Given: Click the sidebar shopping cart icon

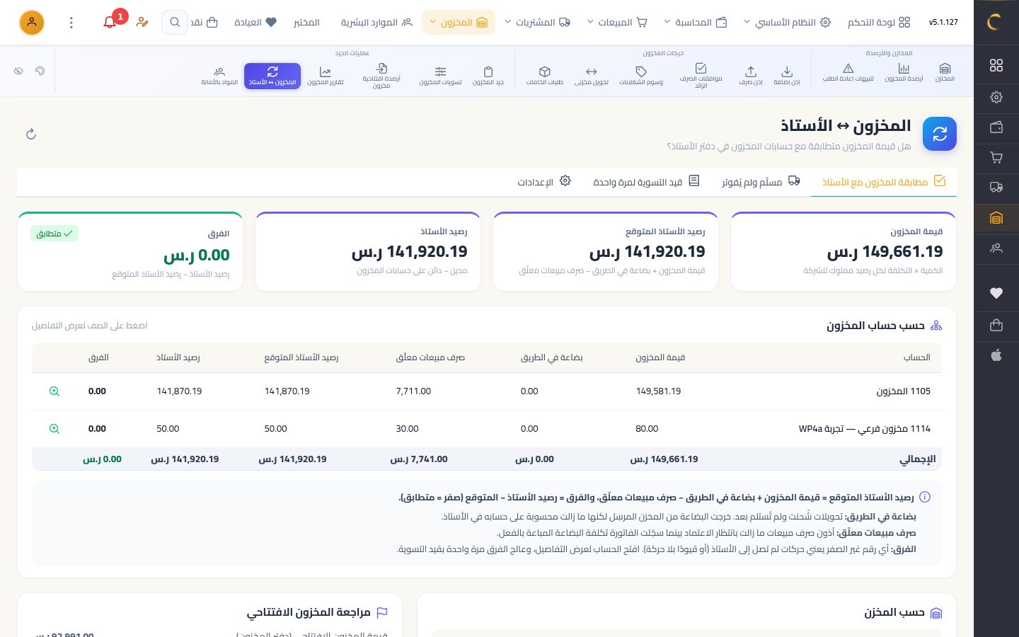Looking at the screenshot, I should click(996, 157).
